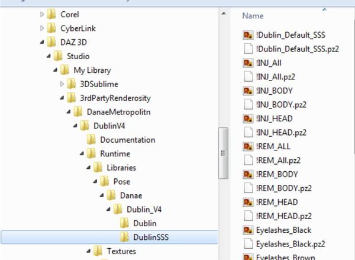Select the !INJ_BODY.pz2 file icon

pos(248,105)
